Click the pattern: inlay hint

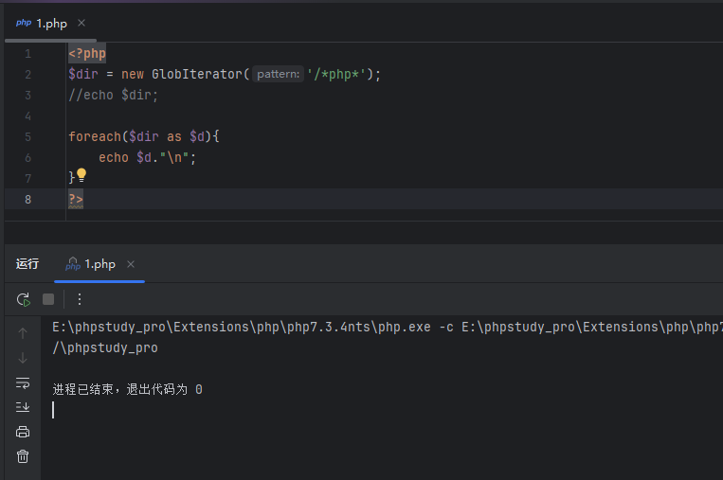(279, 74)
